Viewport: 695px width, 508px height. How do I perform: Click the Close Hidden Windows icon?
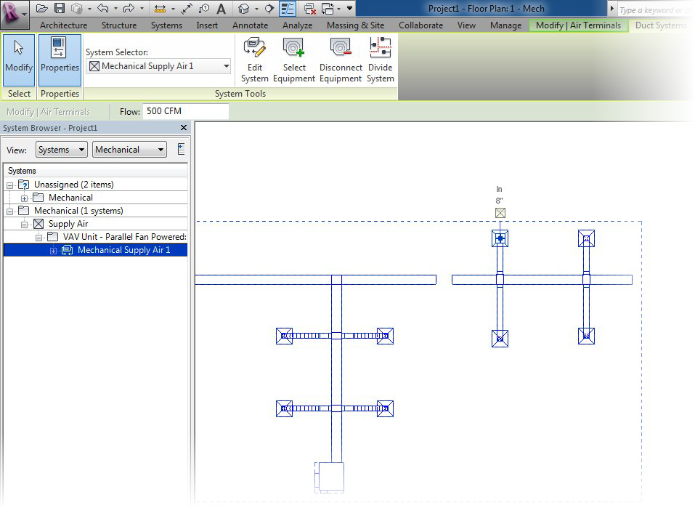[310, 9]
